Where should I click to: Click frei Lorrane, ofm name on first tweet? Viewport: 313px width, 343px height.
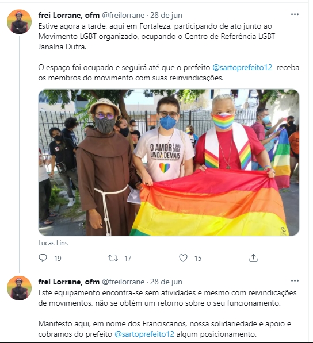[x=69, y=15]
